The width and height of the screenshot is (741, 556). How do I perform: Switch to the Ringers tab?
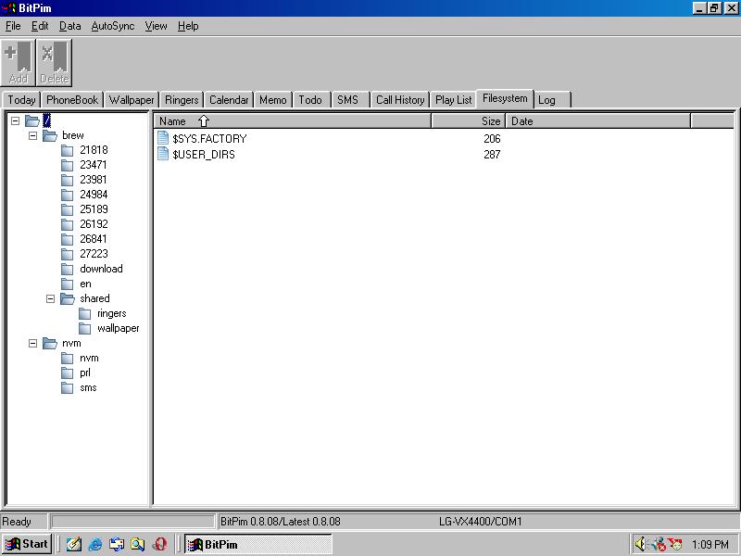(x=182, y=100)
